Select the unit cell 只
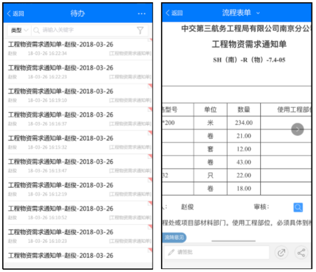The image size is (316, 272). pyautogui.click(x=210, y=176)
